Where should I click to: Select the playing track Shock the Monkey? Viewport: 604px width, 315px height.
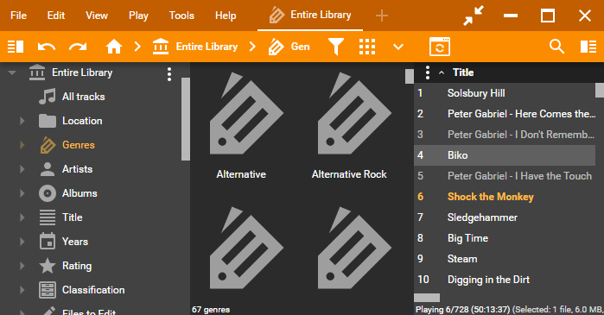tap(505, 197)
